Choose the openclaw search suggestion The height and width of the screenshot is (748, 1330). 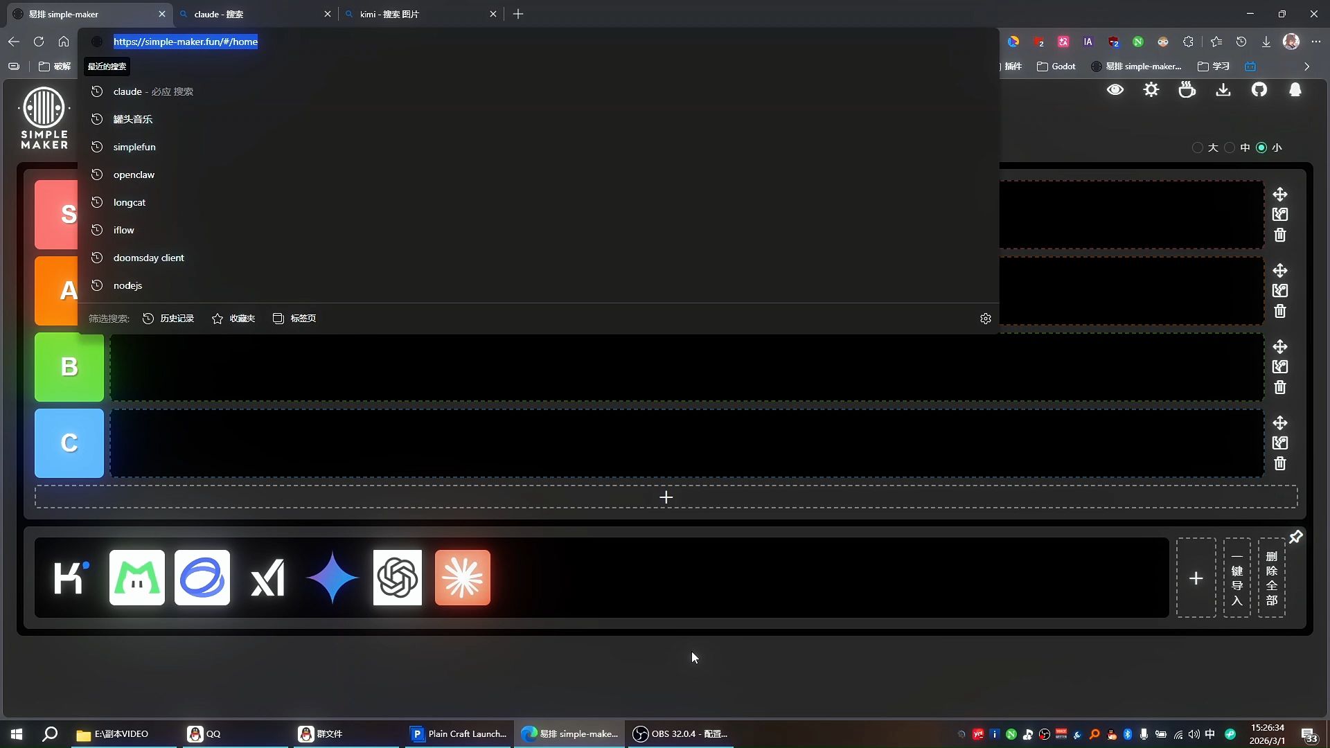click(134, 175)
